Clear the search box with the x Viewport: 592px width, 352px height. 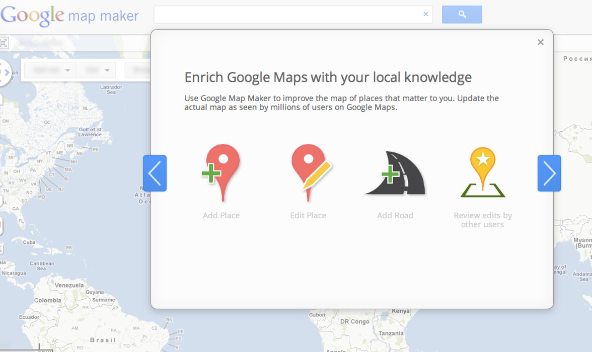click(426, 14)
